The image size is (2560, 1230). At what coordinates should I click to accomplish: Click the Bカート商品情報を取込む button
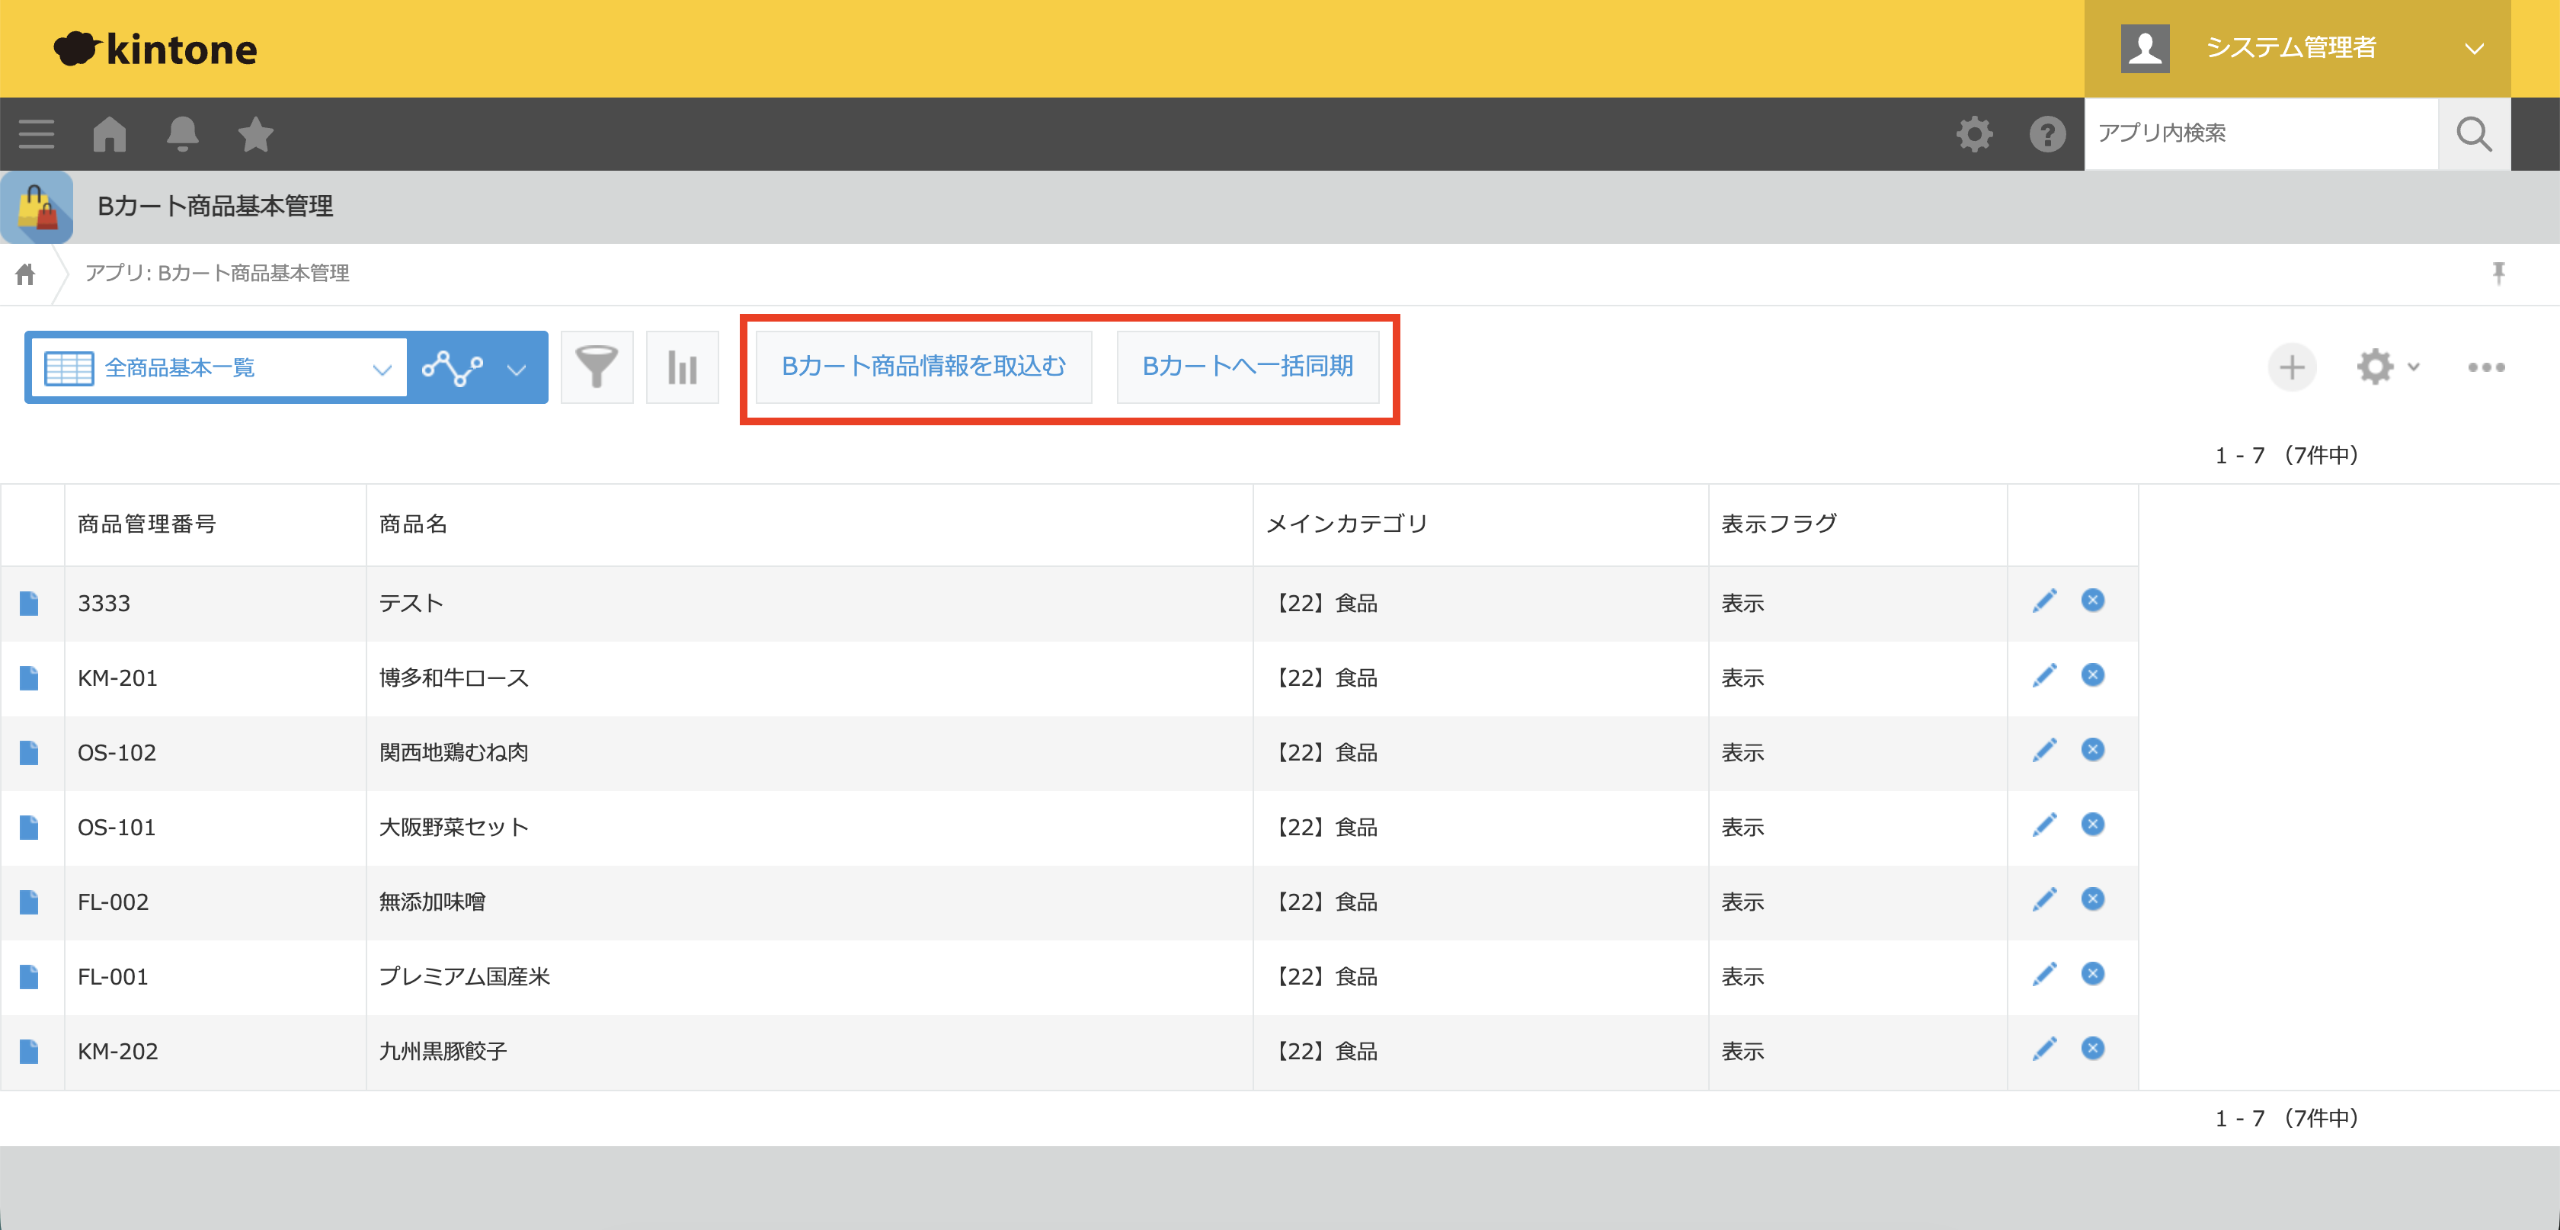[923, 366]
